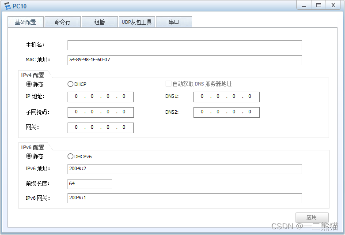This screenshot has width=345, height=235.
Task: Minimize the PC10 window
Action: [304, 5]
